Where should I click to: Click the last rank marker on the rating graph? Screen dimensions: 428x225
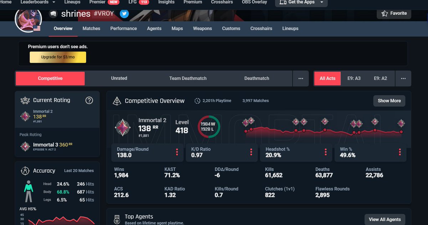click(x=401, y=123)
